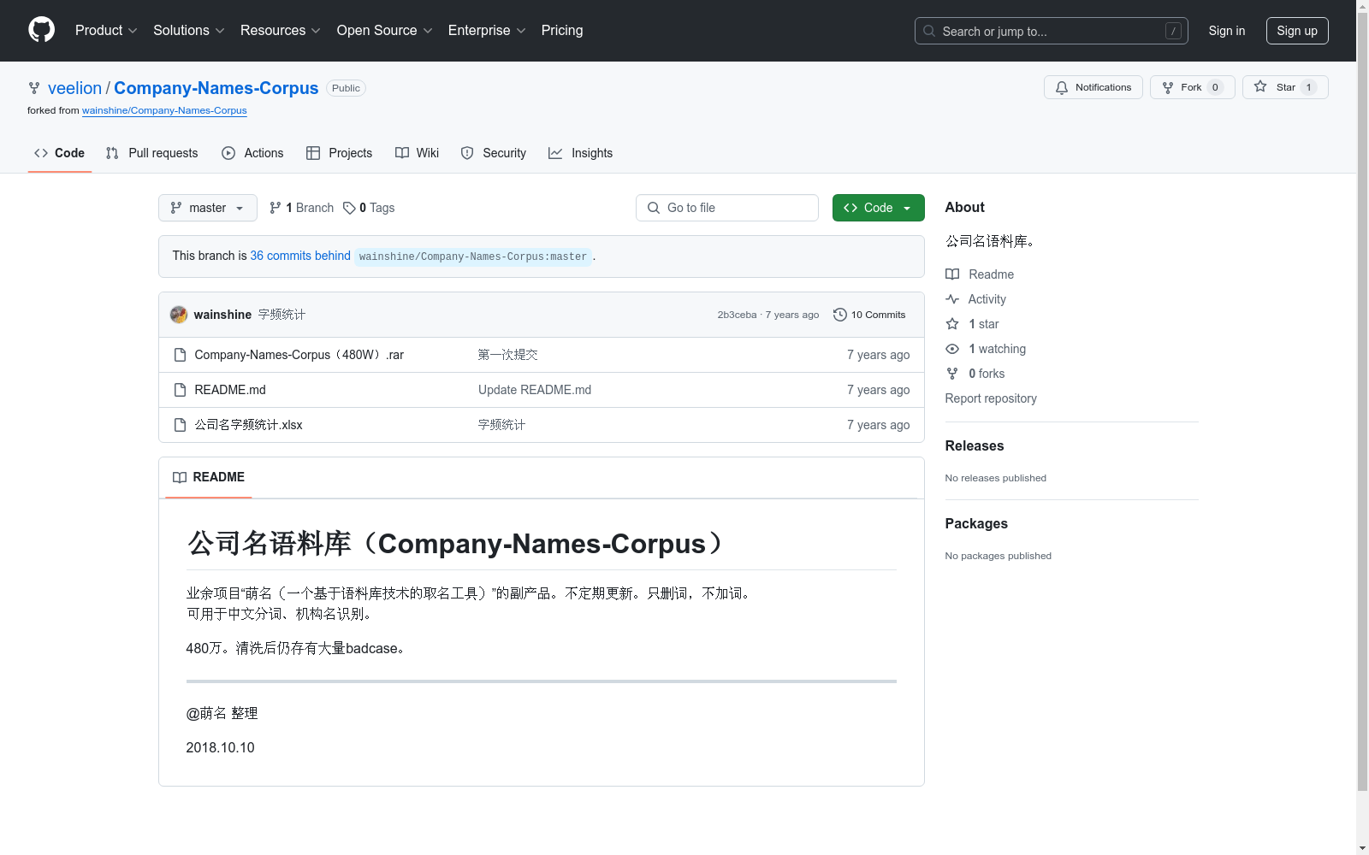
Task: Open the green Code dropdown button
Action: 878,208
